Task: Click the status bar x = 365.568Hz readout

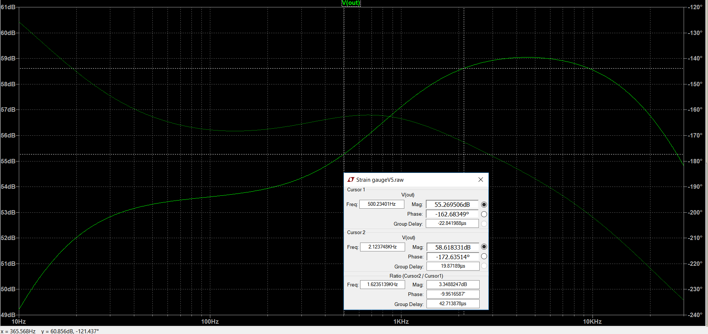Action: 18,331
